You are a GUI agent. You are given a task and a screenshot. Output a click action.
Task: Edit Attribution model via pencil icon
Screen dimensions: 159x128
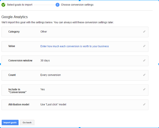(x=144, y=104)
